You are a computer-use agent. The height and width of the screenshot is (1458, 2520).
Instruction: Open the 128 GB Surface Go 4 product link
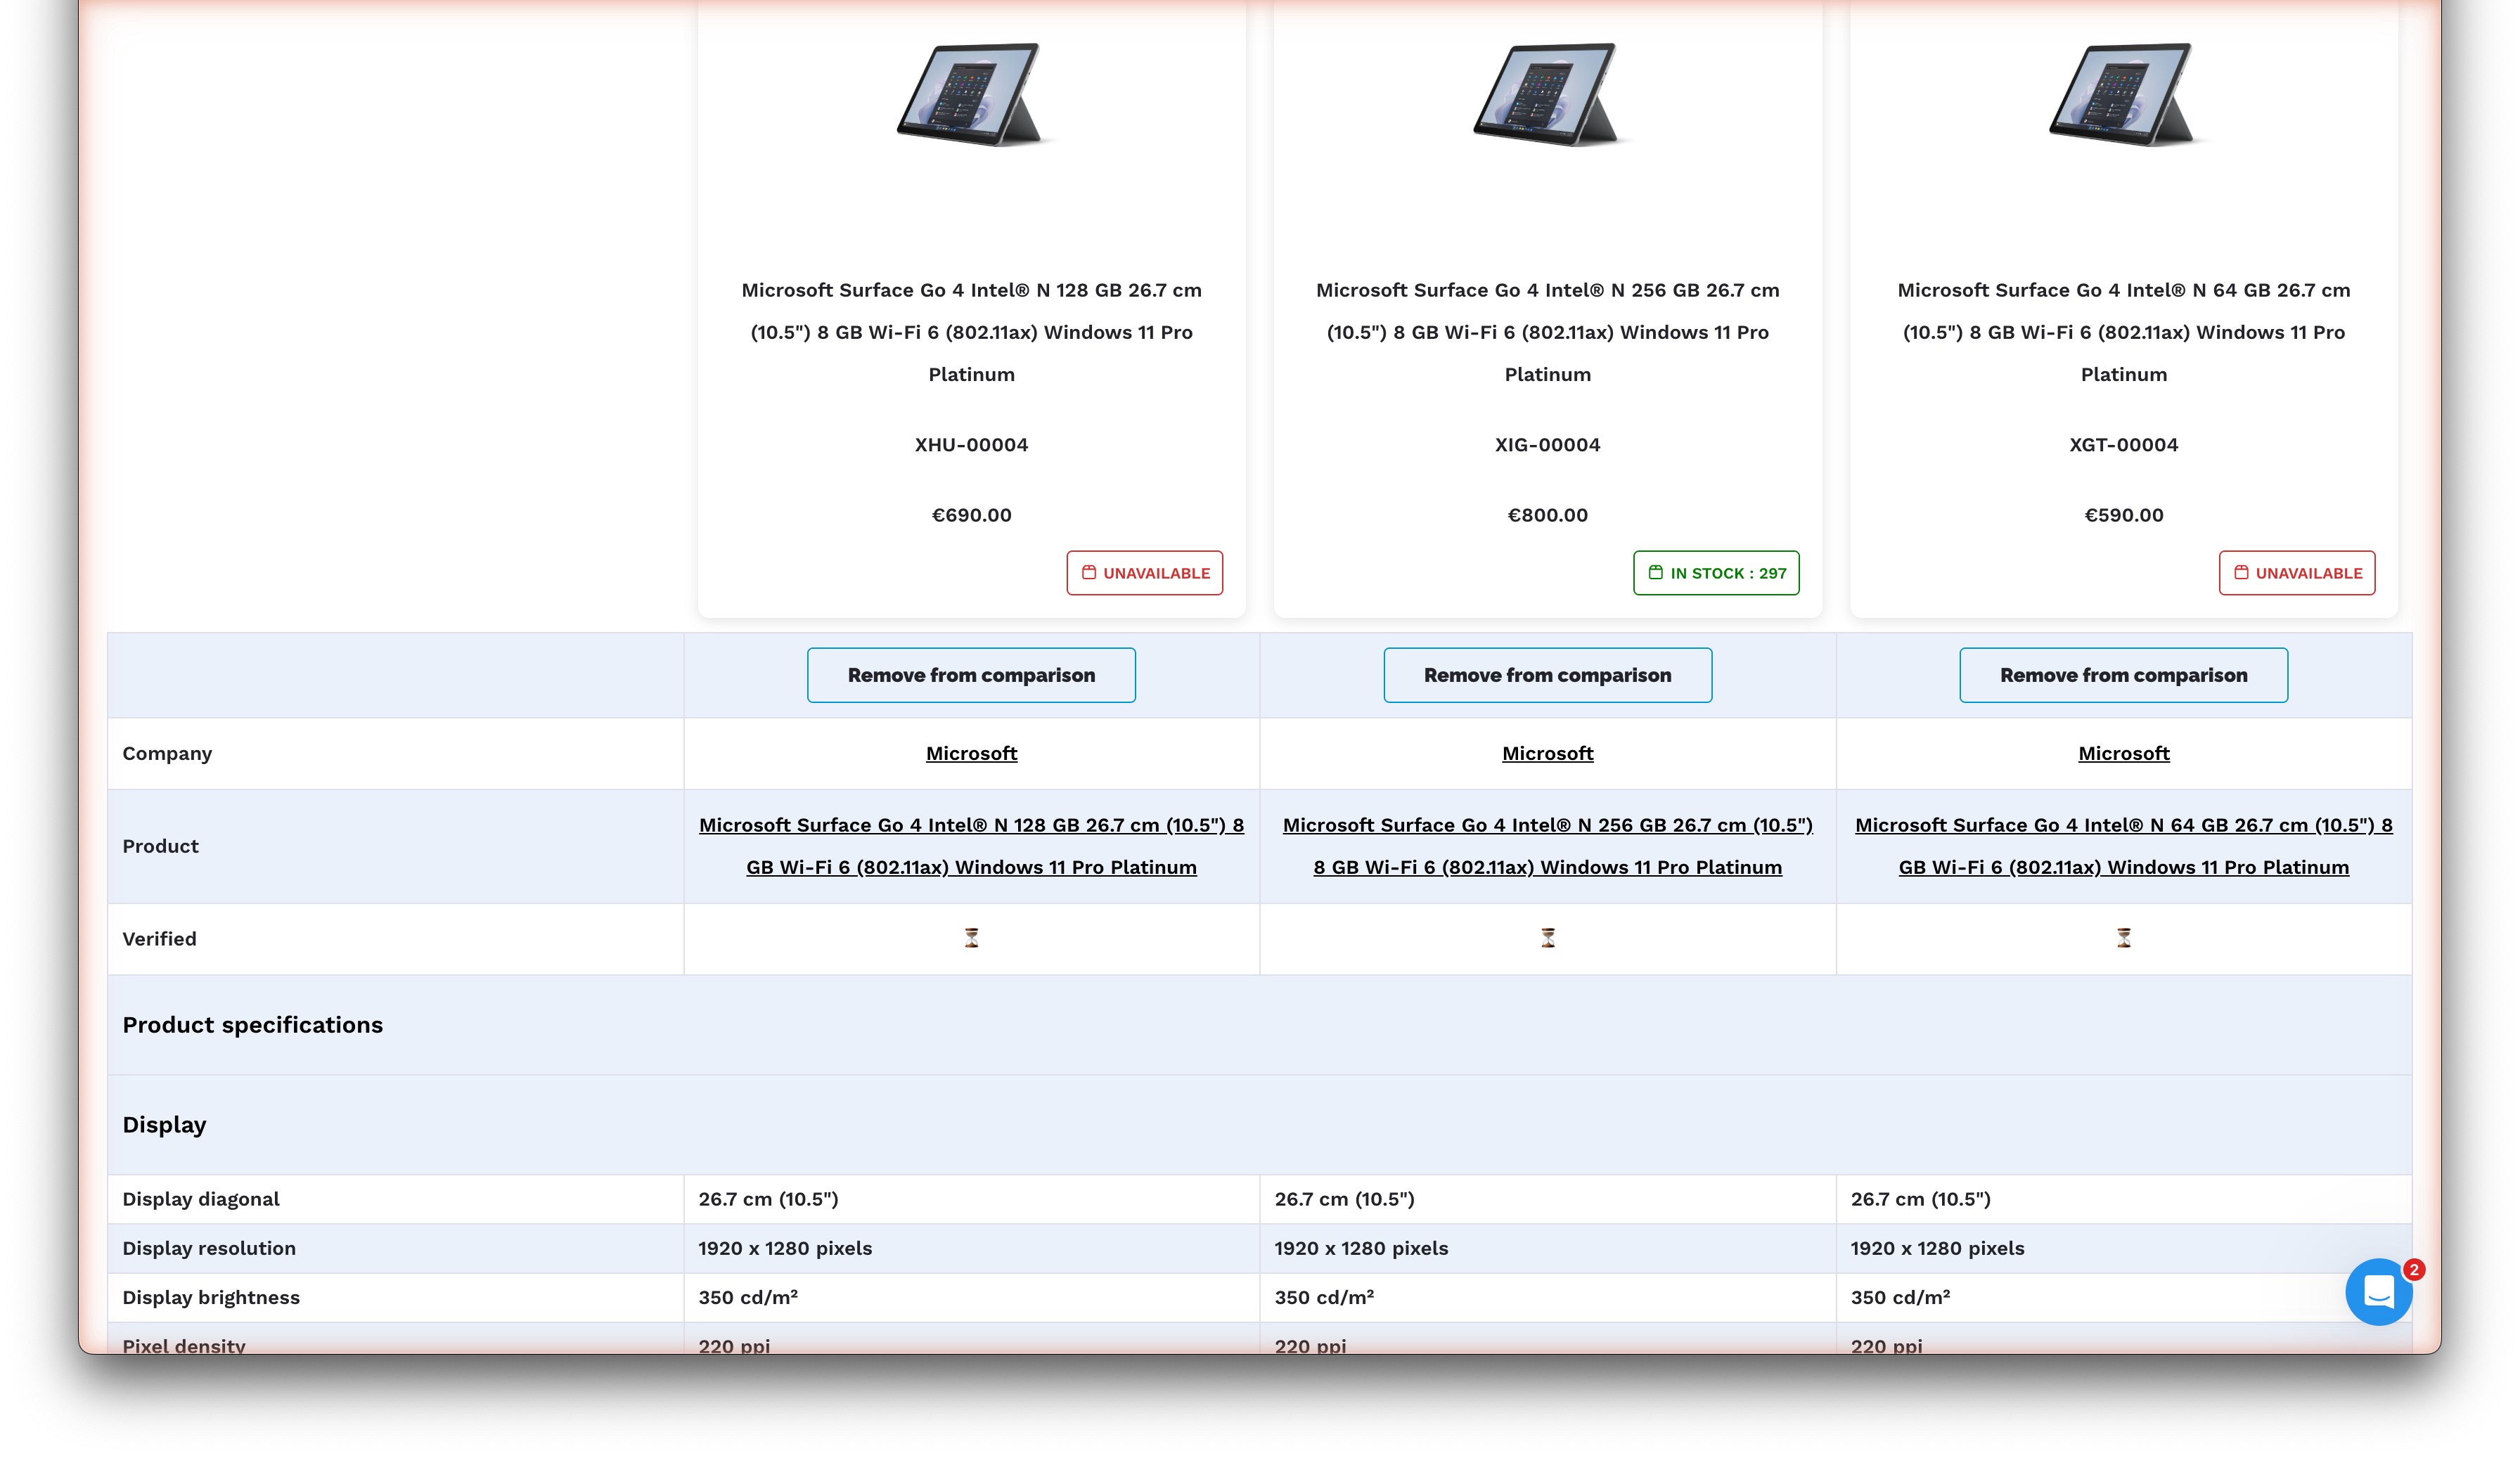coord(971,845)
